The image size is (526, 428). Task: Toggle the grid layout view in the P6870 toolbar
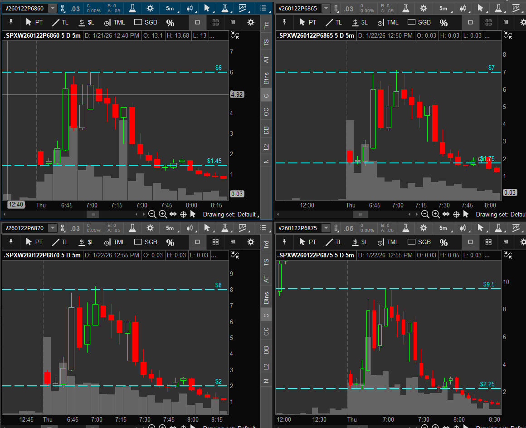[x=215, y=242]
